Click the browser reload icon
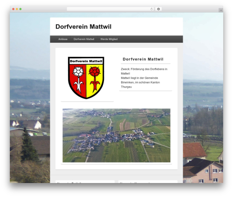Screen dimensions: 233x197 pos(151,9)
